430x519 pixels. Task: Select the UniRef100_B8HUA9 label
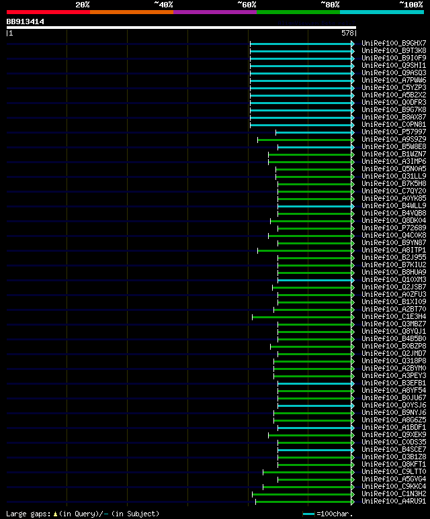[x=394, y=273]
